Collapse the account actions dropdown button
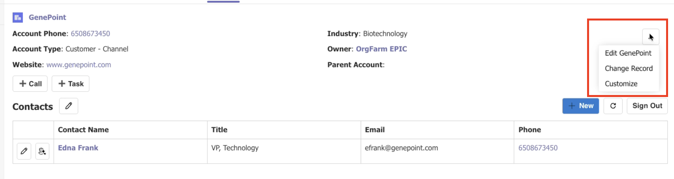The image size is (674, 179). point(650,37)
